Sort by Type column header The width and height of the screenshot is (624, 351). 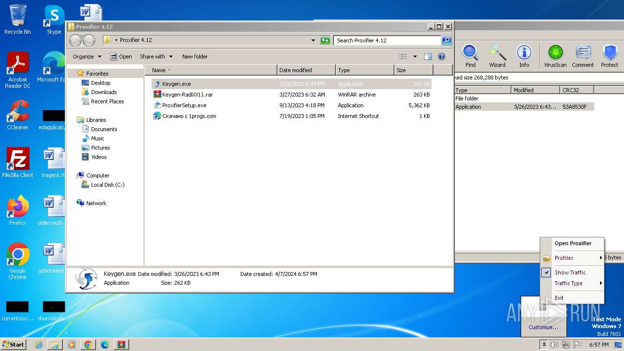click(365, 70)
